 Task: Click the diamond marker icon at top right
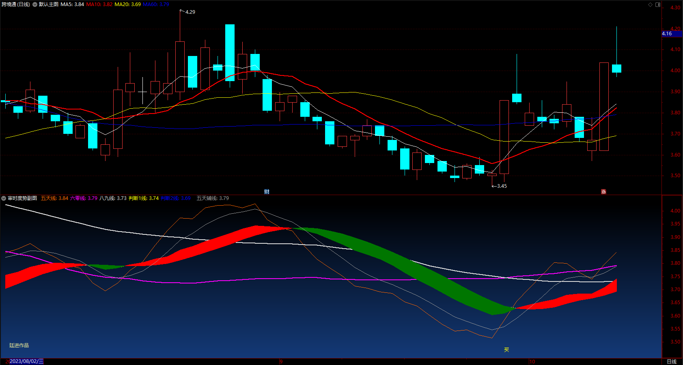(650, 4)
